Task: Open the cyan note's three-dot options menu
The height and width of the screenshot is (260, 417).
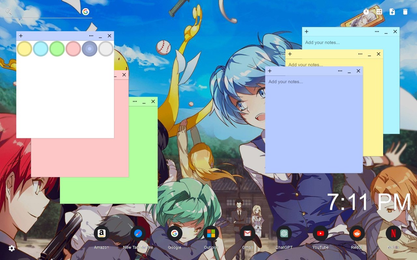Action: tap(377, 32)
